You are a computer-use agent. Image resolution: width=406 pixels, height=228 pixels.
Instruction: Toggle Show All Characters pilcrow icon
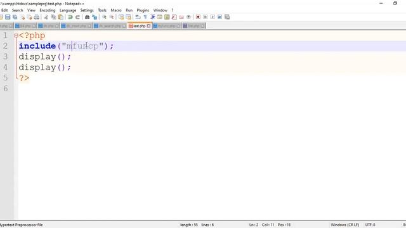click(145, 17)
